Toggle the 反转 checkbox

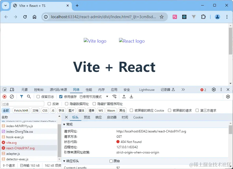coord(49,104)
